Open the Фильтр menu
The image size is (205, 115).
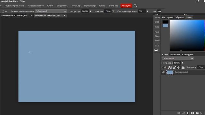coord(76,6)
